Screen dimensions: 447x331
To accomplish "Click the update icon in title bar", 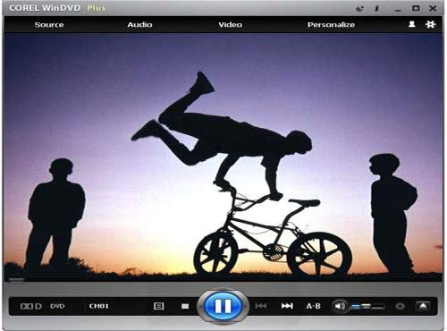I will [360, 9].
